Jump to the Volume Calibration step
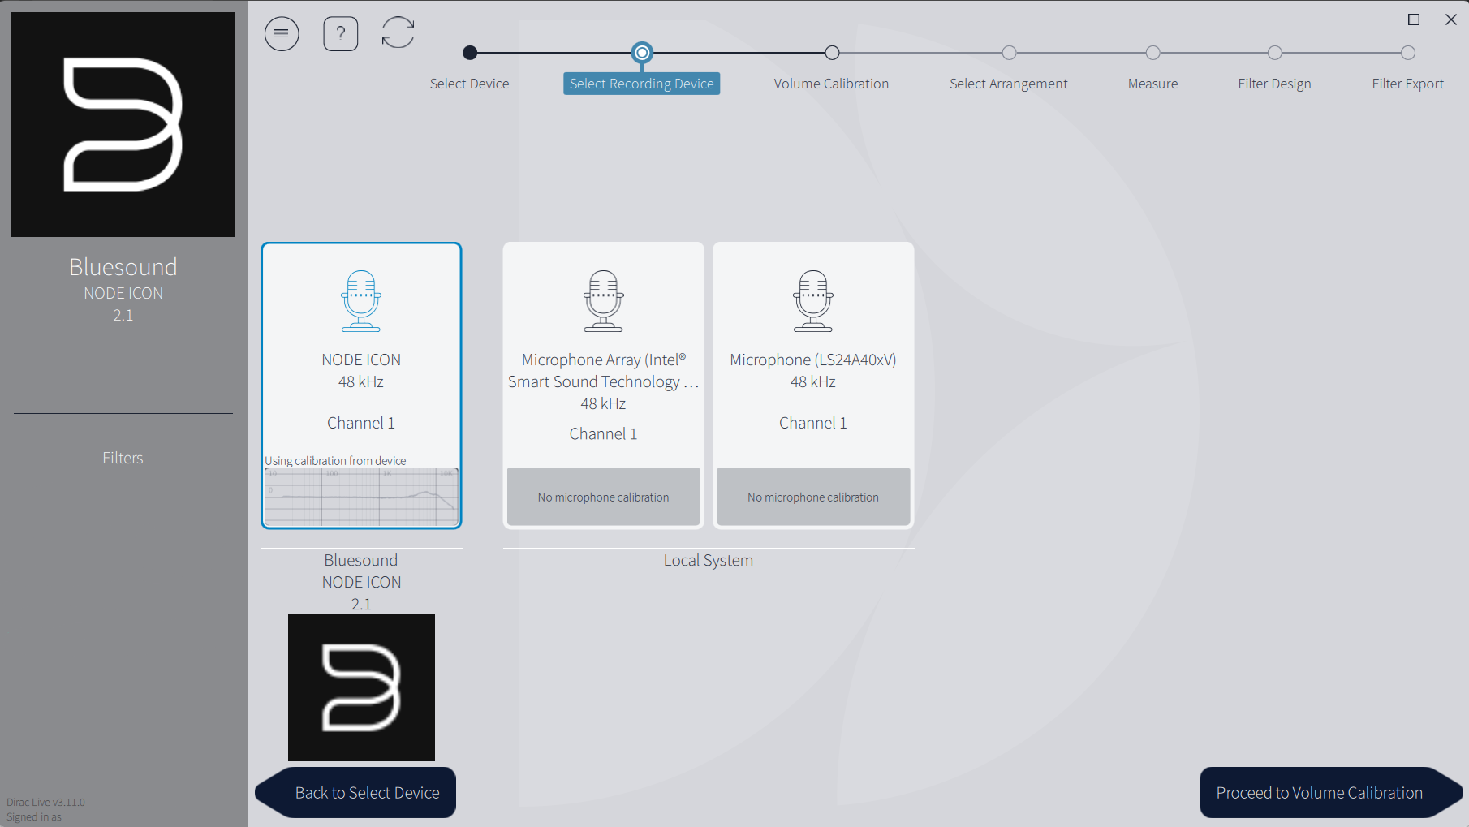Screen dimensions: 1469x827 [x=832, y=54]
